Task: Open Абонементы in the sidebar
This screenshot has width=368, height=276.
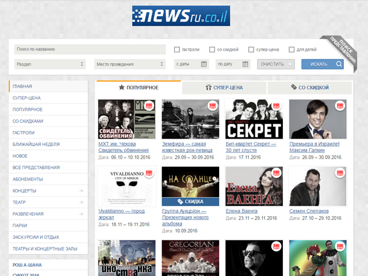Action: (x=48, y=179)
